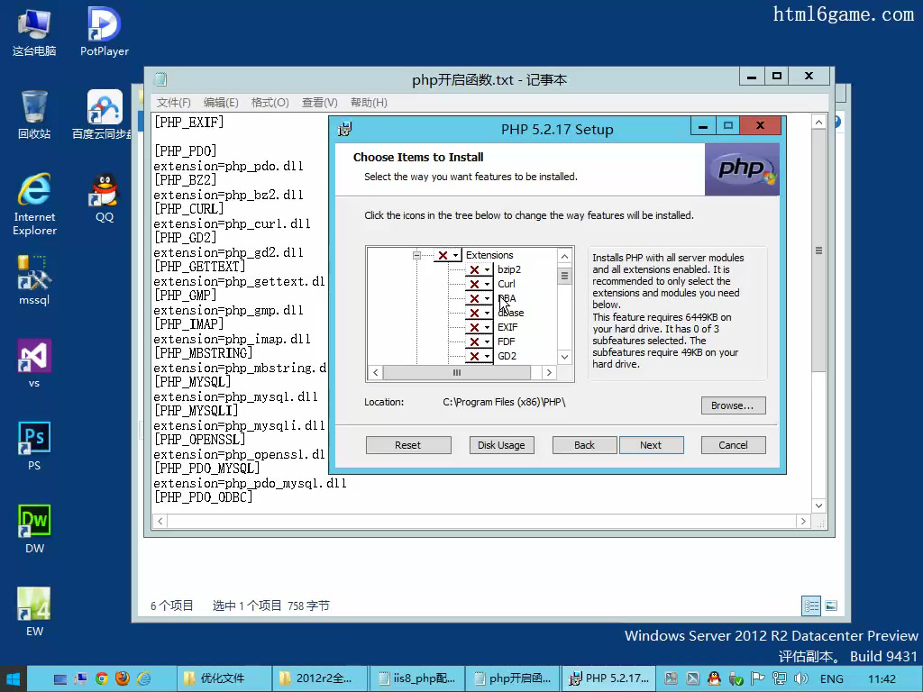Click the ENG input language indicator
Image resolution: width=923 pixels, height=692 pixels.
[831, 678]
